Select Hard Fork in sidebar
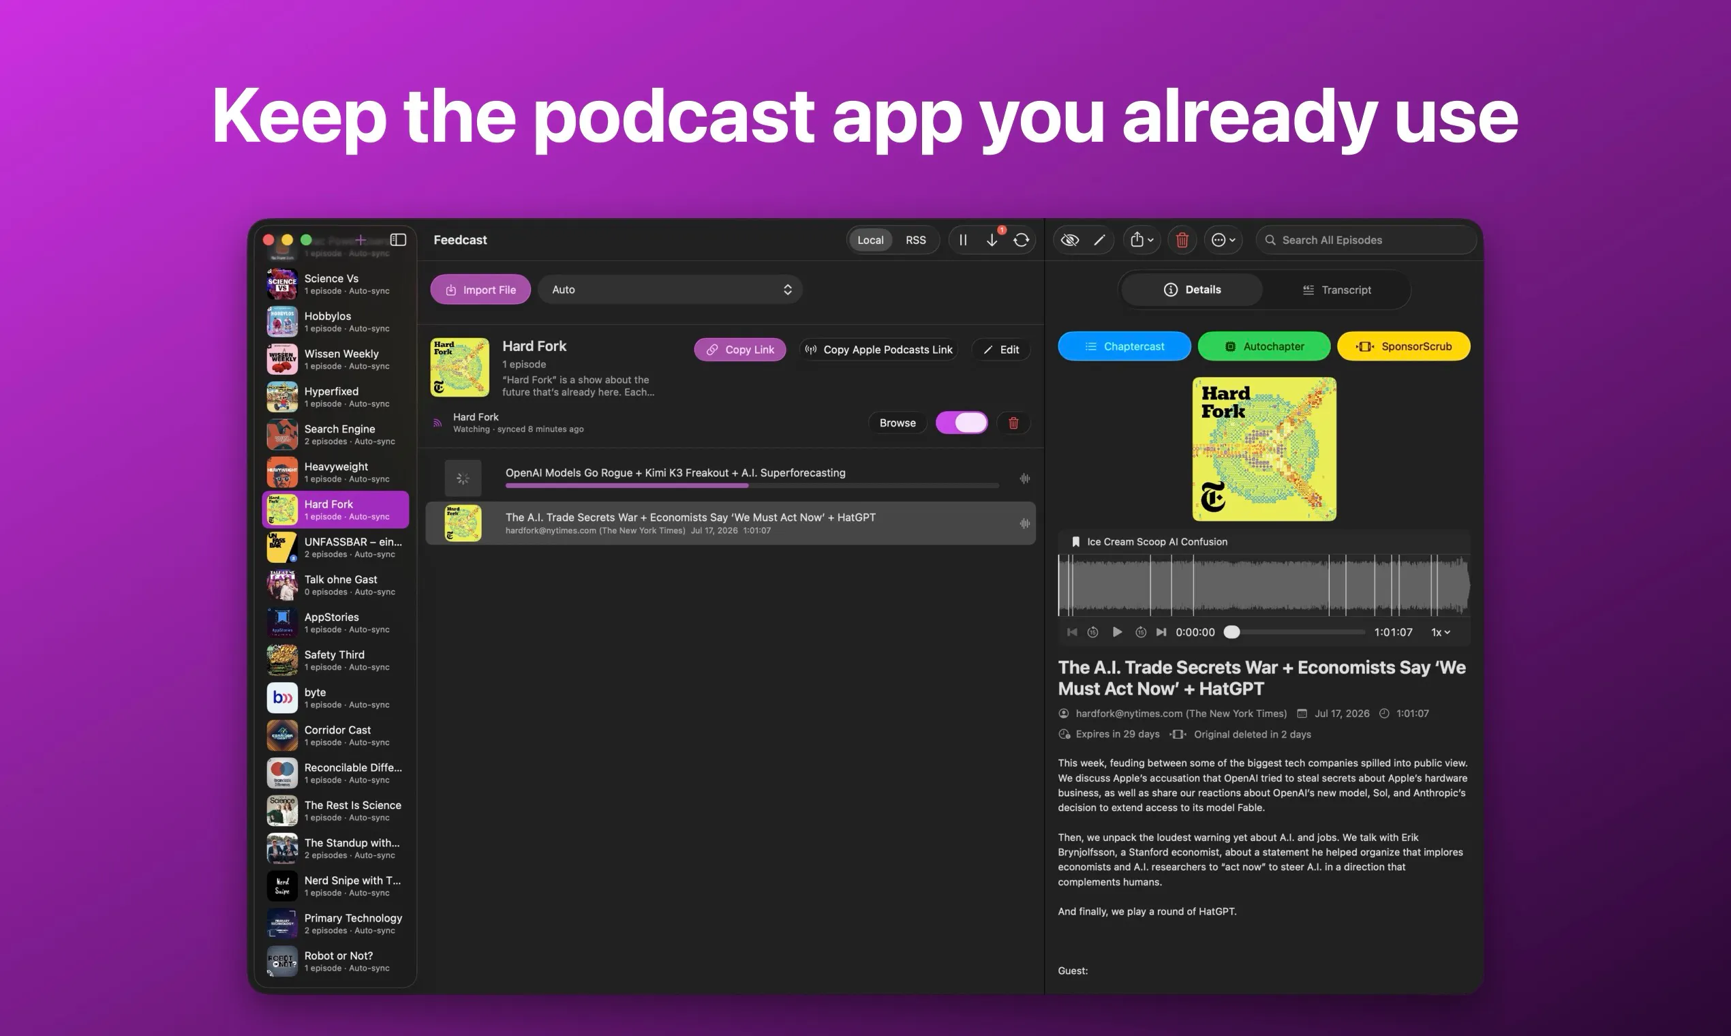This screenshot has width=1731, height=1036. click(x=335, y=510)
